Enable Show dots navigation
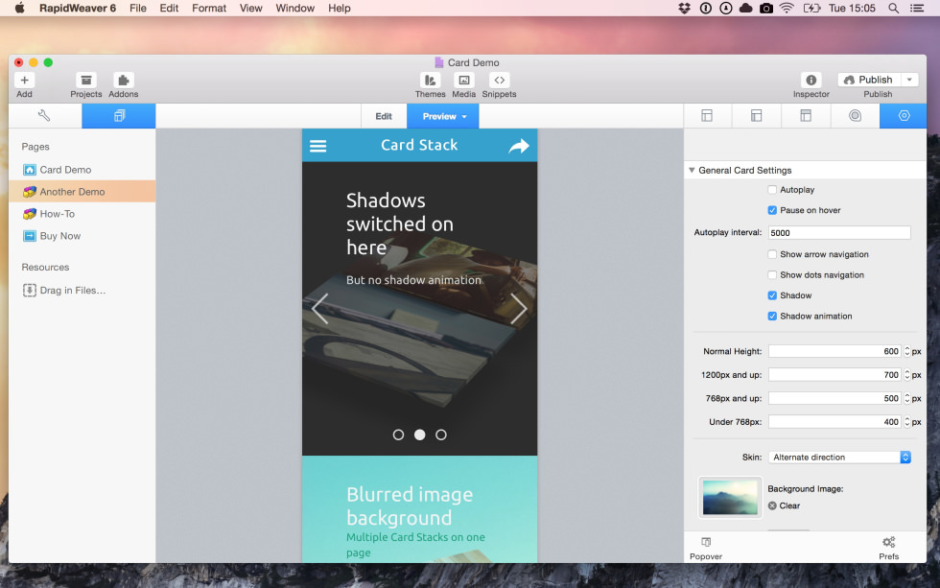The height and width of the screenshot is (588, 940). tap(772, 275)
